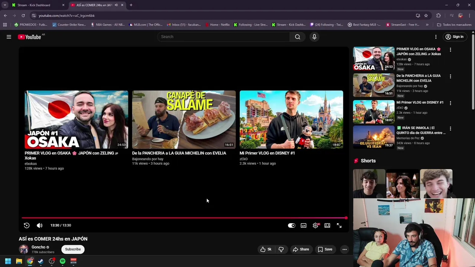Switch to theater mode in the player

coord(327,225)
